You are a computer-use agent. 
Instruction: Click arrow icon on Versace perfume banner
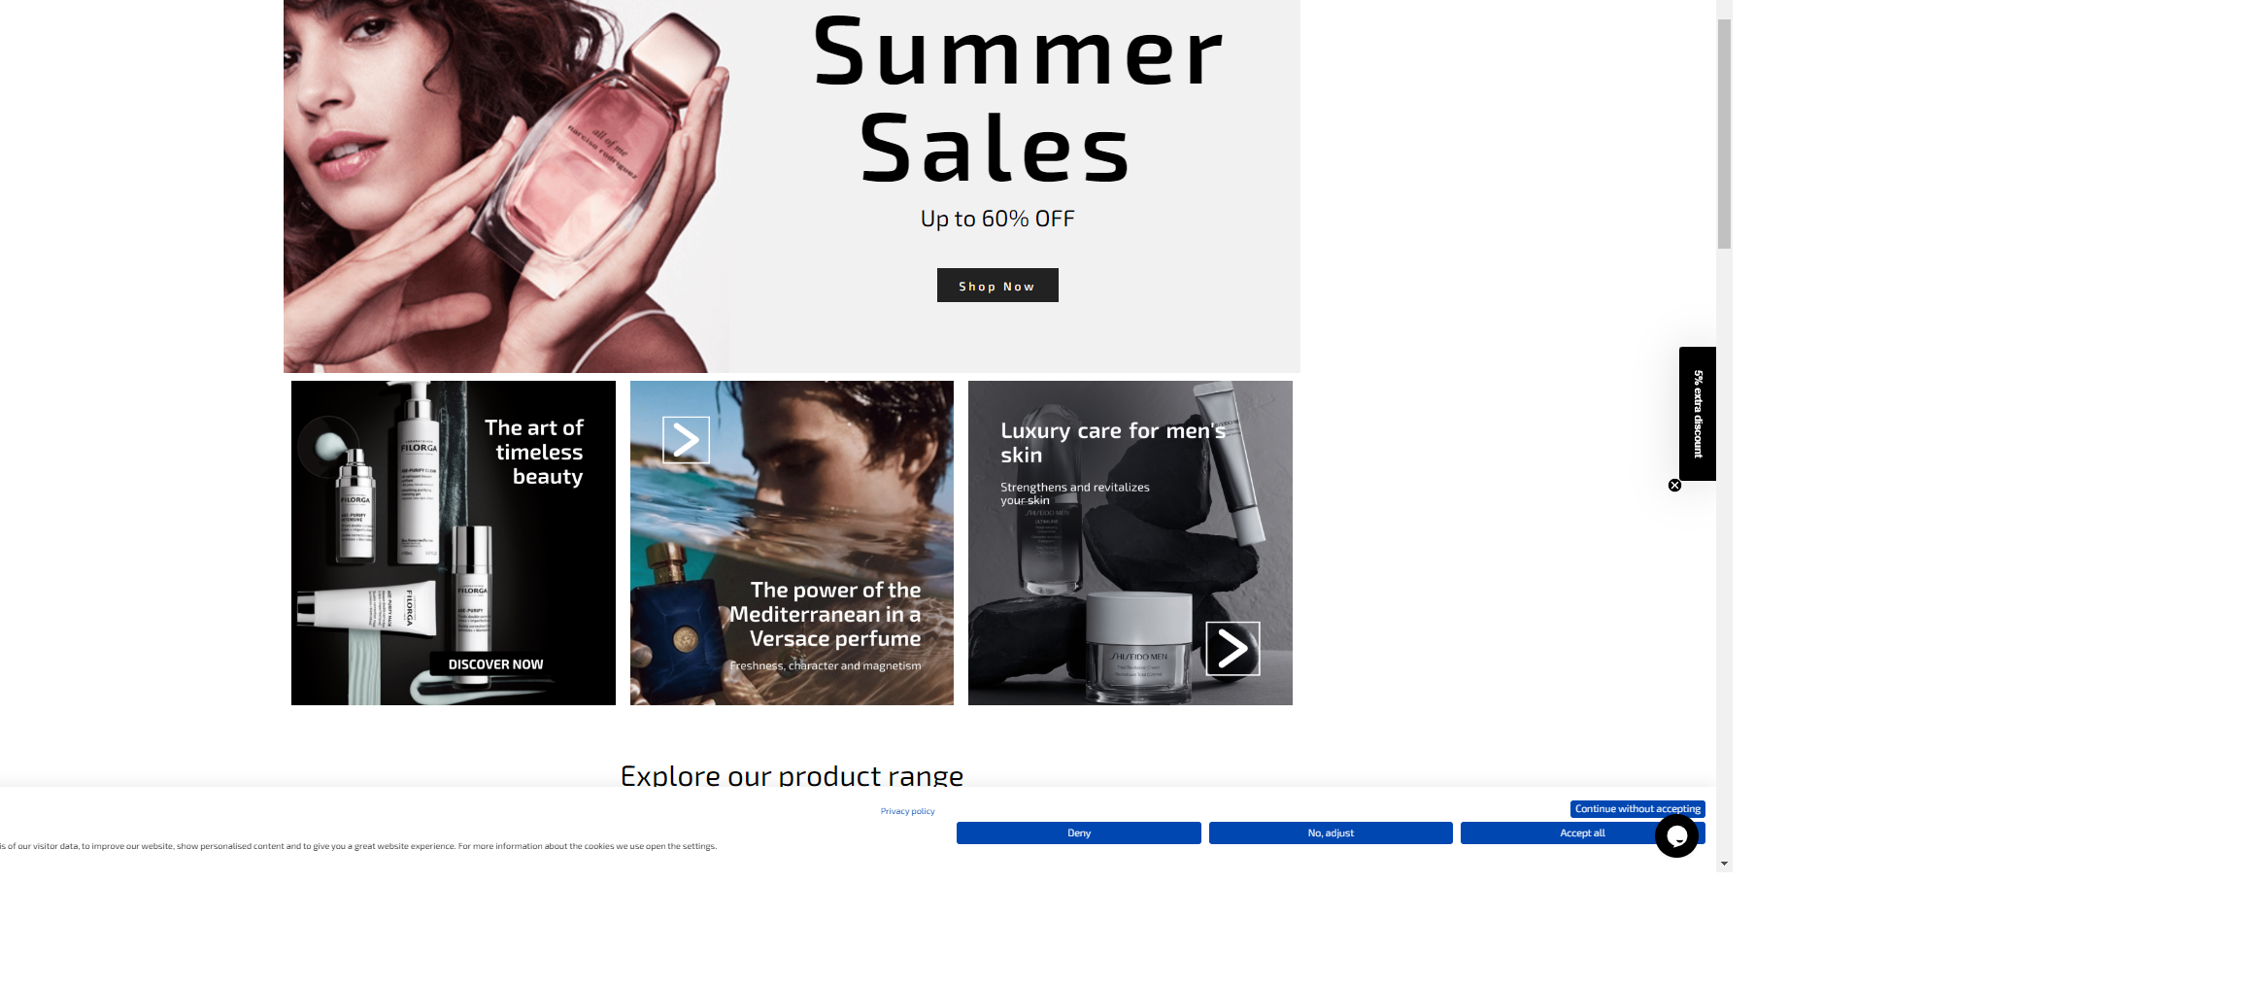point(686,440)
